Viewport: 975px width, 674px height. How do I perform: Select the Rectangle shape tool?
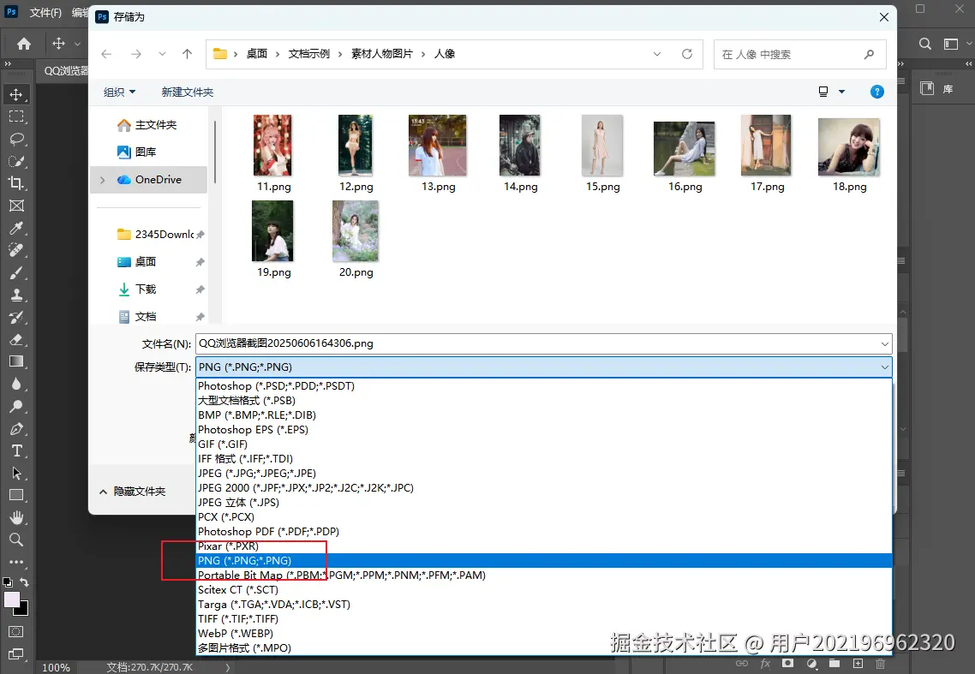point(16,496)
